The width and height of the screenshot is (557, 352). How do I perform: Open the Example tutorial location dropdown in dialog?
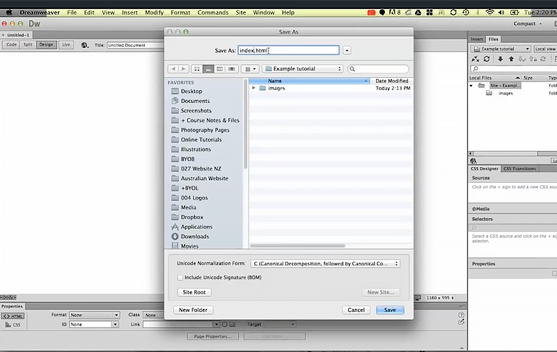(x=303, y=69)
